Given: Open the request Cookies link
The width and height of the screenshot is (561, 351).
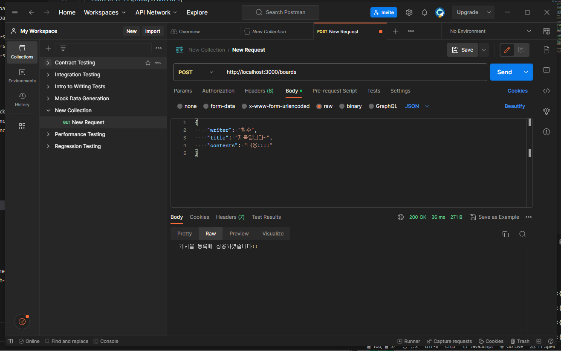Looking at the screenshot, I should (518, 91).
